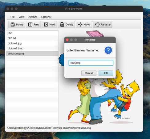Open the Actions menu
150x139 pixels.
coord(33,17)
